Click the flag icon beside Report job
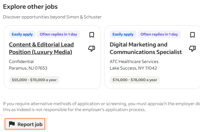The height and width of the screenshot is (132, 200). coord(12,124)
